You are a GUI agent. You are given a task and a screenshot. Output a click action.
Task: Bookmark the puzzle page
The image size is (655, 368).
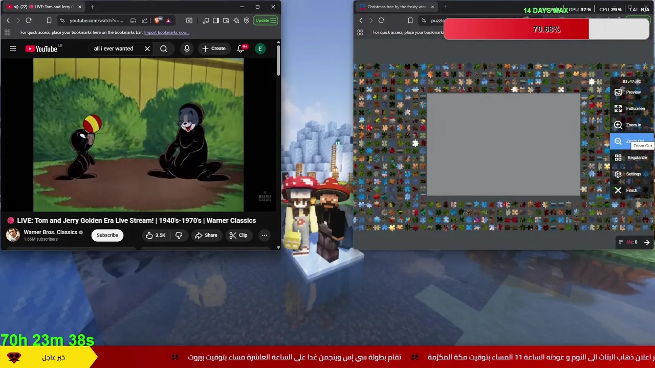pyautogui.click(x=410, y=20)
